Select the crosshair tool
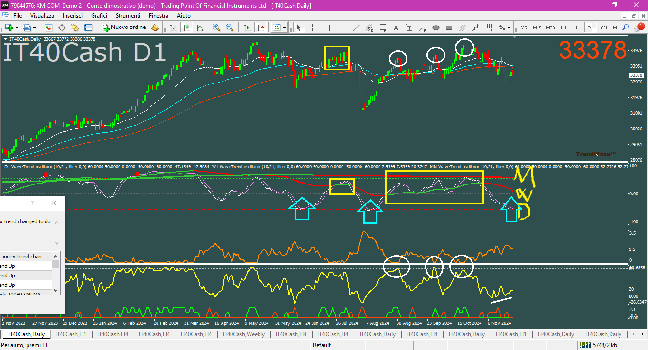 click(x=312, y=28)
